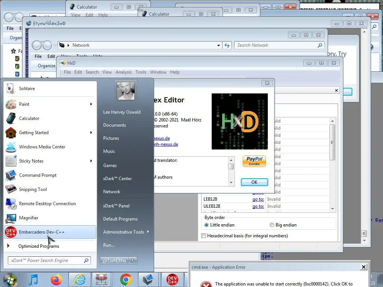
Task: Click the HxD logo image
Action: tap(240, 121)
